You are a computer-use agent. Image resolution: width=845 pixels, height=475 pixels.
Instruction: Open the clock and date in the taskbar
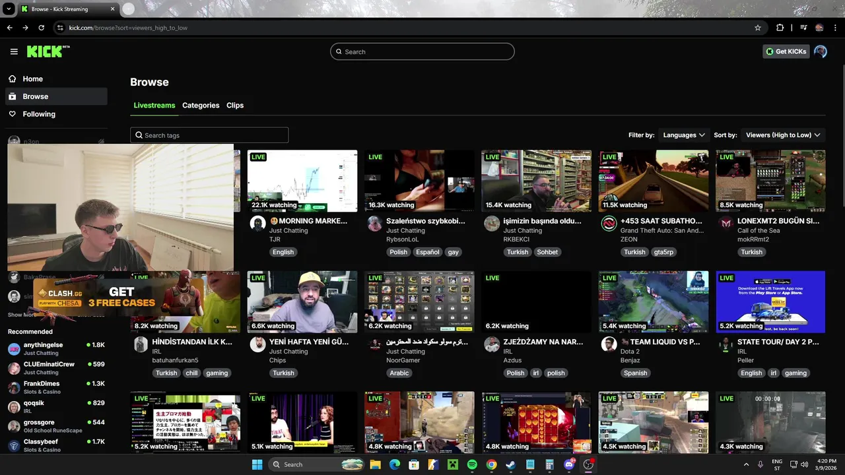826,464
